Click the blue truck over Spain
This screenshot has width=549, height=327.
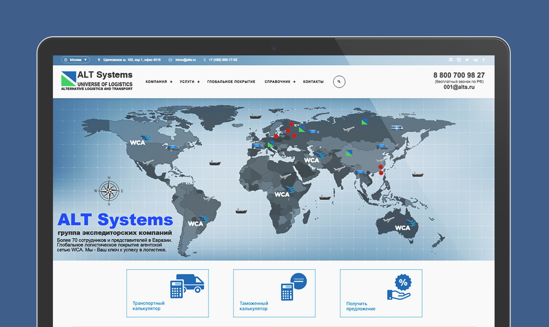pos(258,146)
